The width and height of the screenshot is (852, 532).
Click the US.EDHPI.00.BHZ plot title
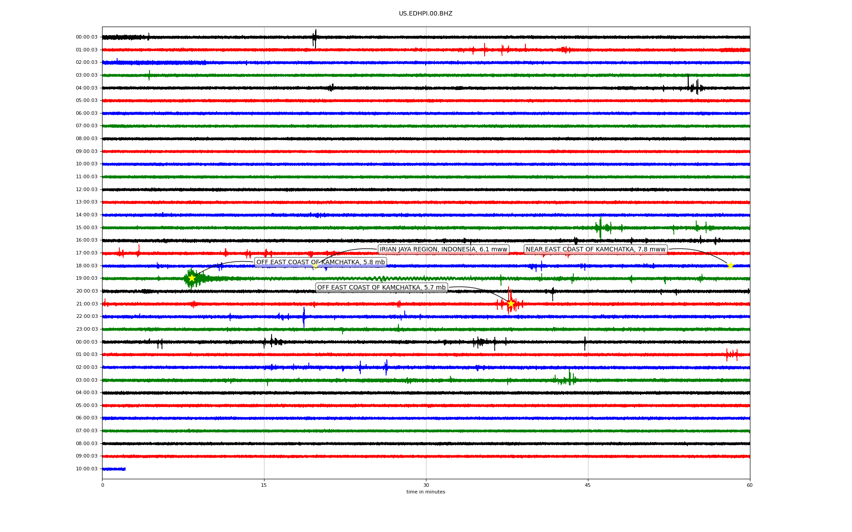coord(426,13)
